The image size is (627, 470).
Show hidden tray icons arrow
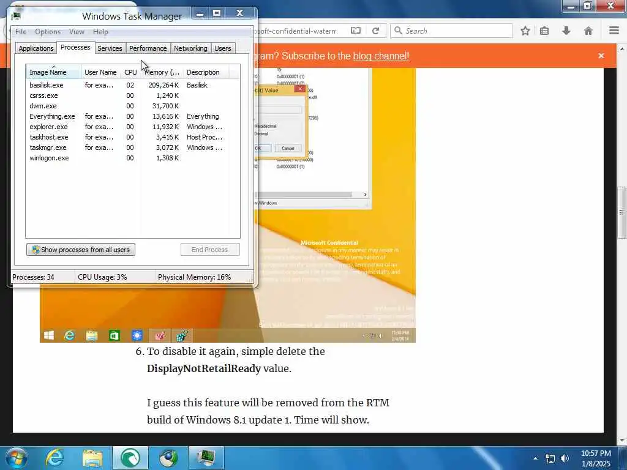tap(535, 458)
